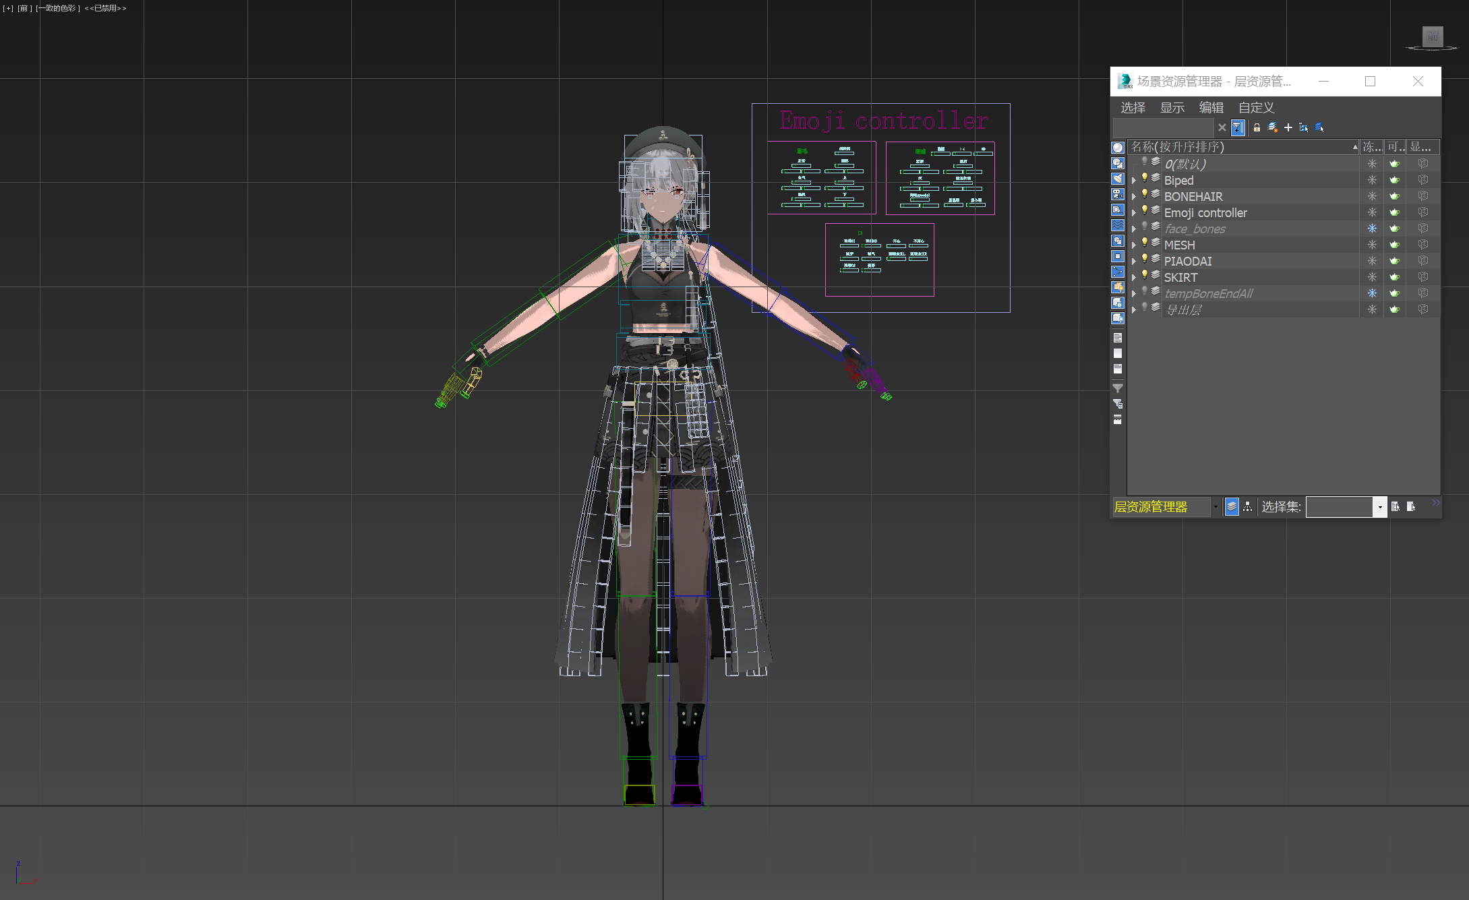1469x900 pixels.
Task: Toggle the cameras display filter icon
Action: click(1118, 194)
